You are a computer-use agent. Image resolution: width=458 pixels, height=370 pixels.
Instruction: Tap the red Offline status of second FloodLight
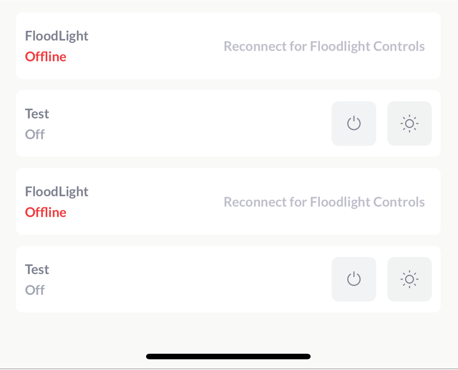tap(46, 212)
